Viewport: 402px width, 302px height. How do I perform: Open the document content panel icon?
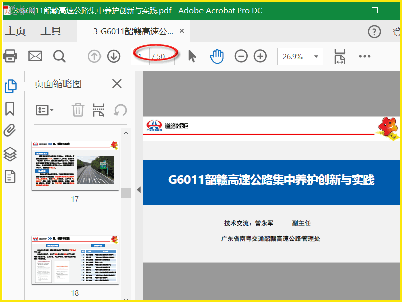10,177
